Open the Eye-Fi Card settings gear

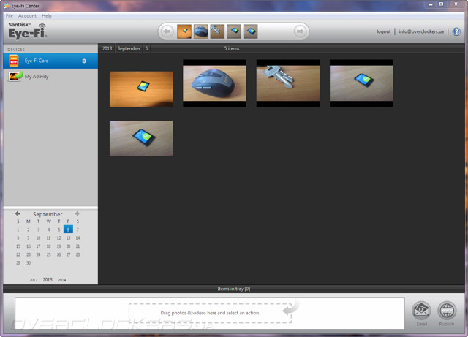click(84, 61)
